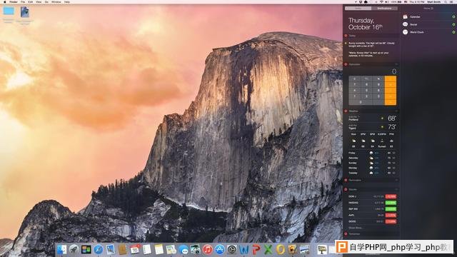Viewport: 457px width, 257px height.
Task: Open Mail stamp icon in Dock
Action: tap(111, 249)
